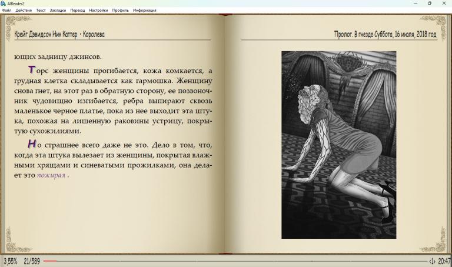Open the Файл menu

click(x=6, y=10)
